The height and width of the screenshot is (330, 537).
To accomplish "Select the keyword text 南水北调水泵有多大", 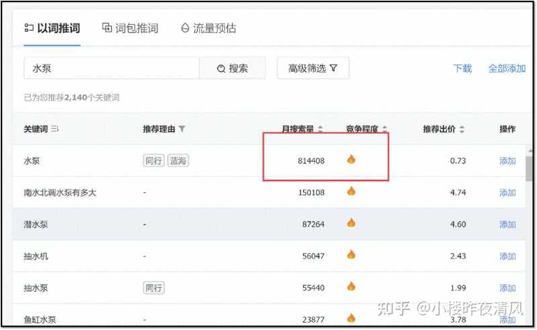I will [60, 192].
